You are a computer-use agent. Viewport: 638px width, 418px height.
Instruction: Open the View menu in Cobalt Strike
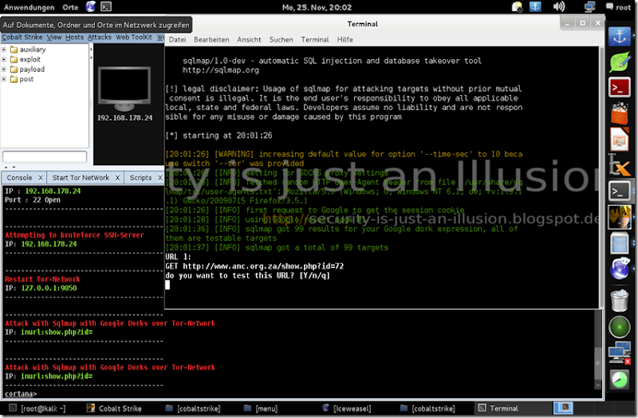[54, 37]
